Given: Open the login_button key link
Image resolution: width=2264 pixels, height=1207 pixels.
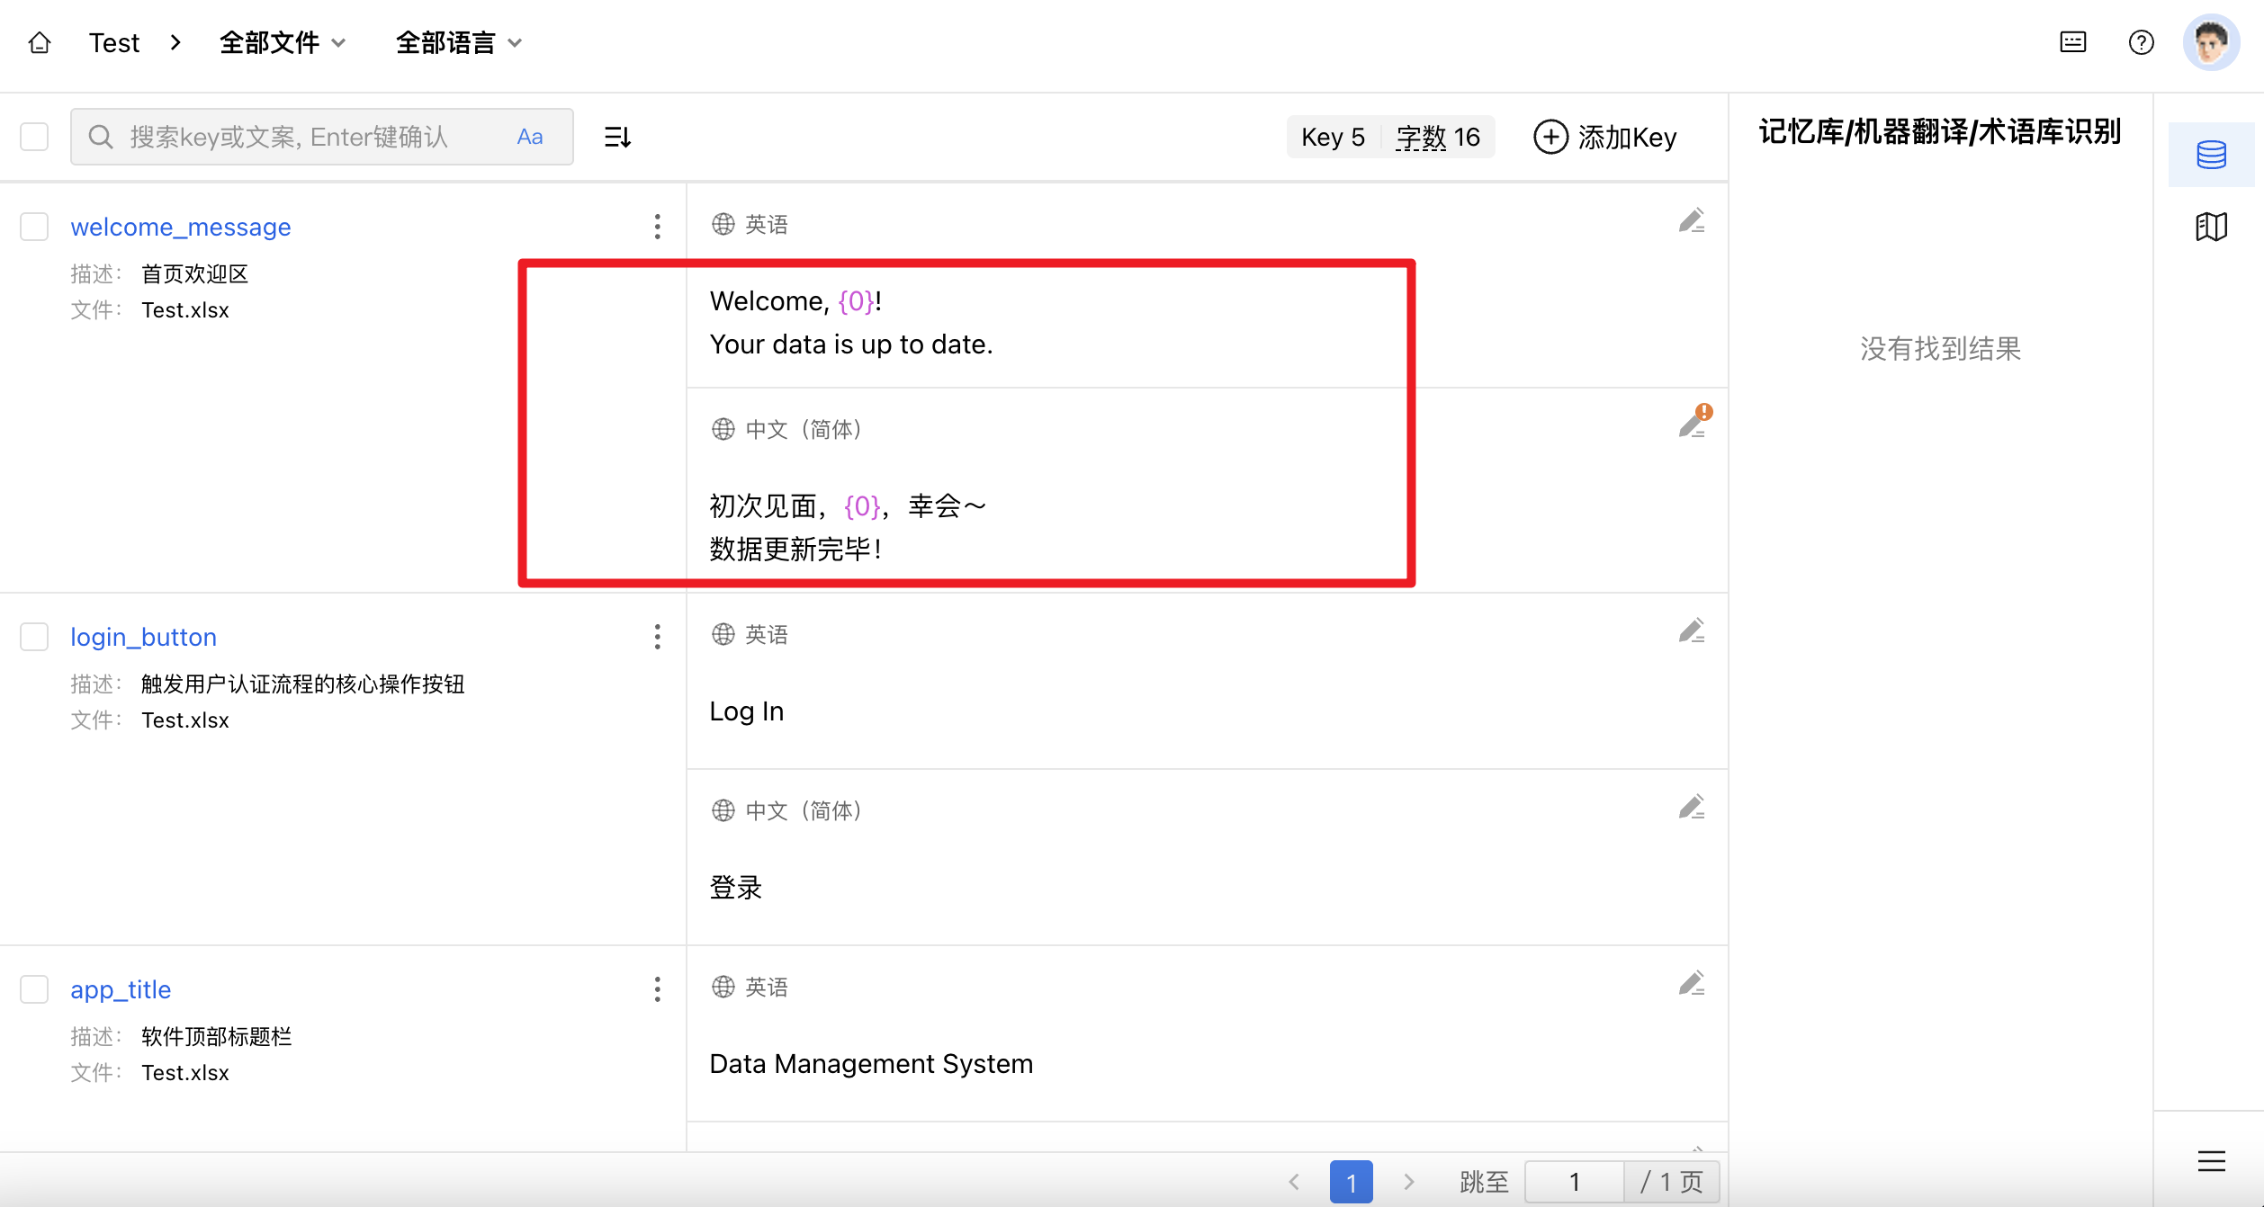Looking at the screenshot, I should click(144, 637).
